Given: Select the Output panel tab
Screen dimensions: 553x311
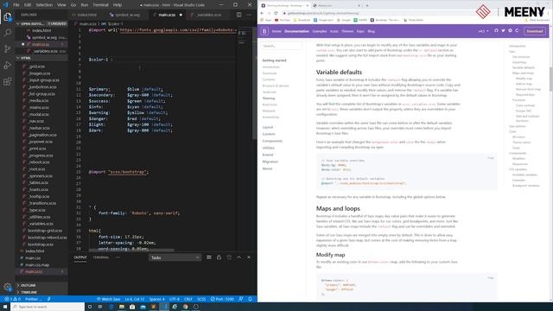Looking at the screenshot, I should point(80,257).
